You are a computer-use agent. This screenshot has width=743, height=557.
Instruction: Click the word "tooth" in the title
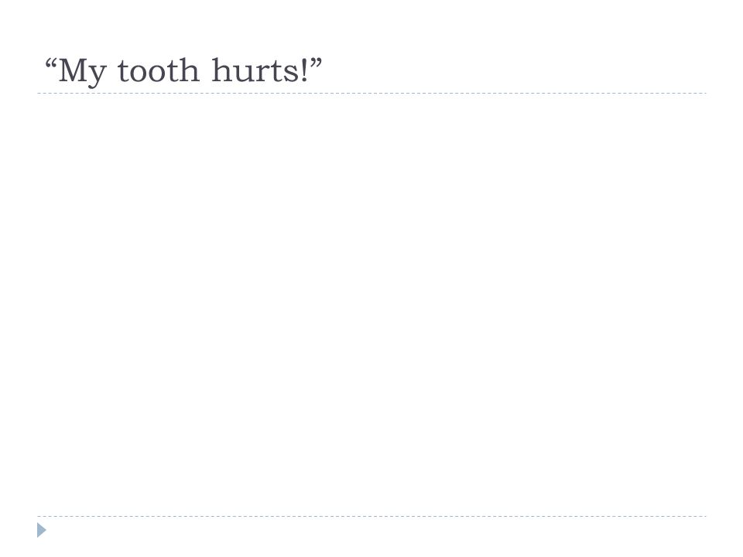click(x=158, y=70)
